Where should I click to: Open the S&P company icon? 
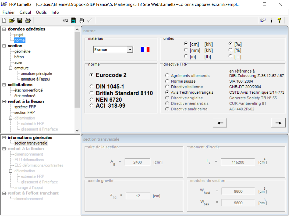click(x=263, y=20)
